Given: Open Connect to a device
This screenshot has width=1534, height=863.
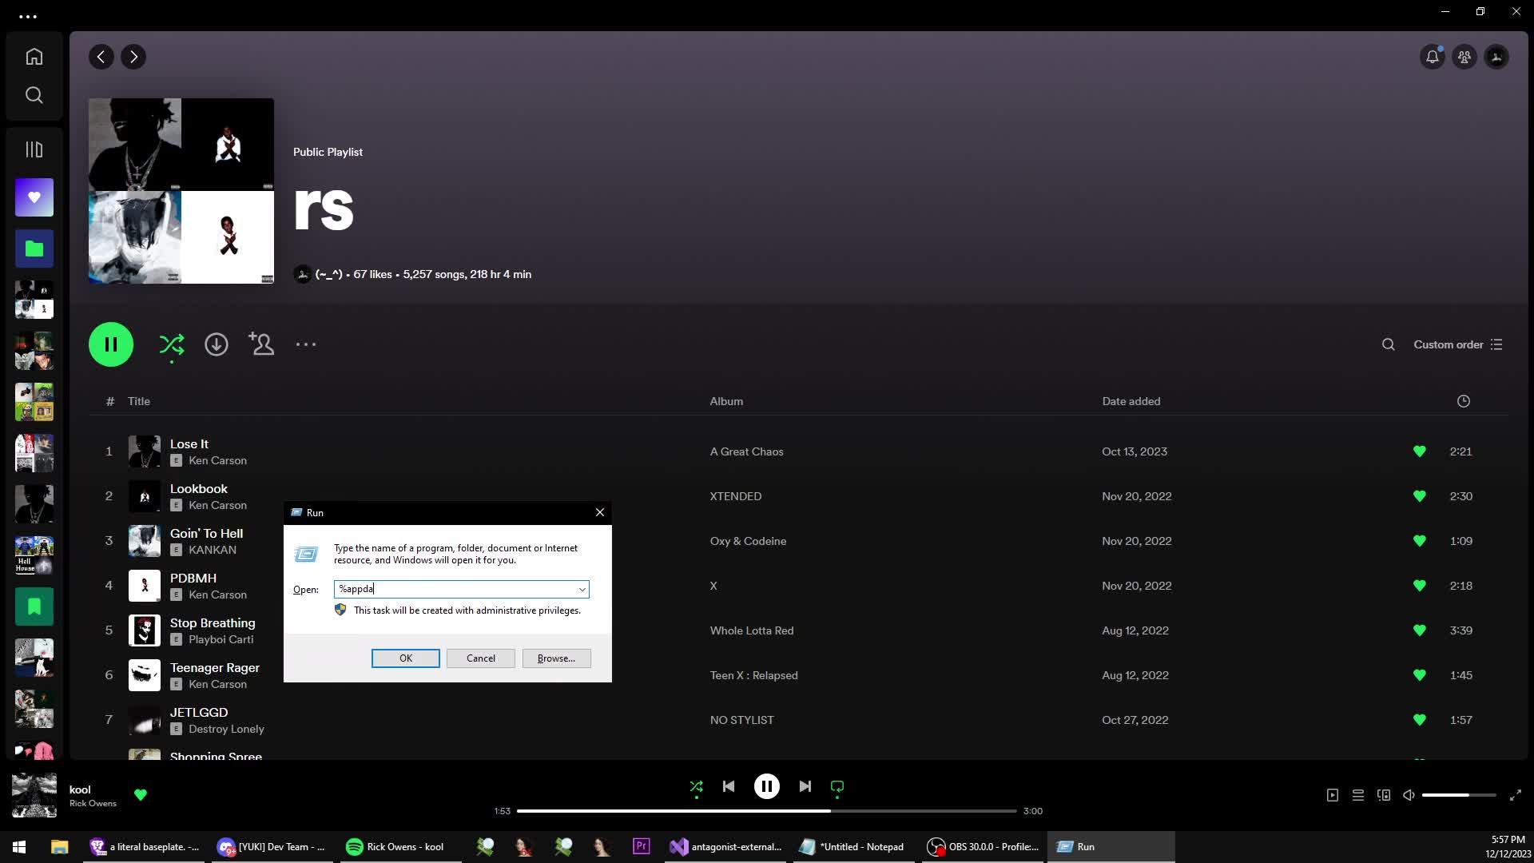Looking at the screenshot, I should [x=1383, y=795].
